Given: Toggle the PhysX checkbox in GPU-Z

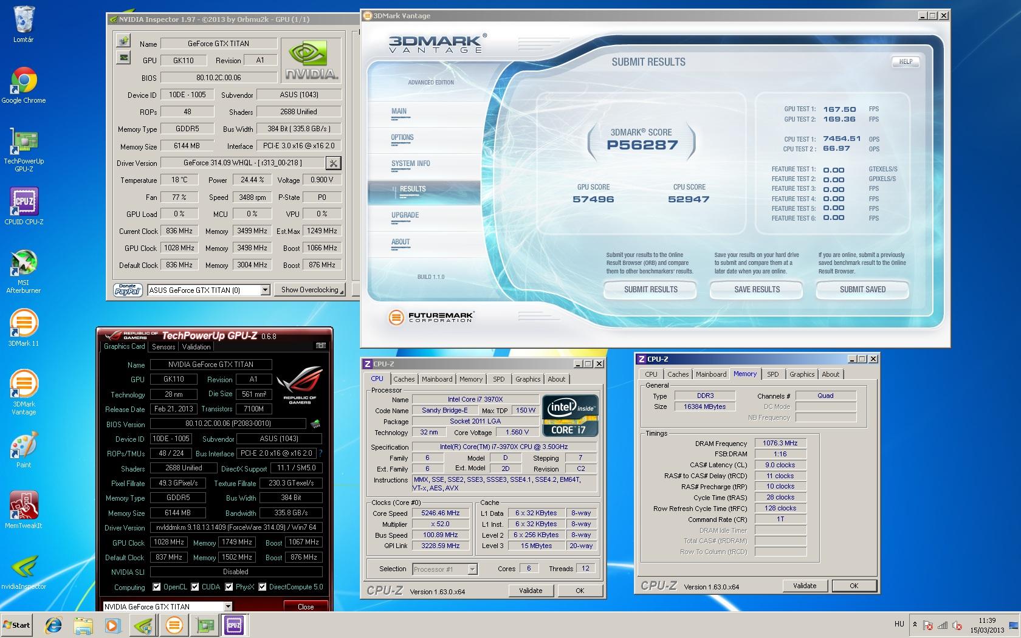Looking at the screenshot, I should (x=229, y=587).
